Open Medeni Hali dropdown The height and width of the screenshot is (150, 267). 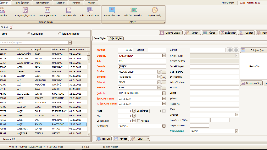[164, 126]
